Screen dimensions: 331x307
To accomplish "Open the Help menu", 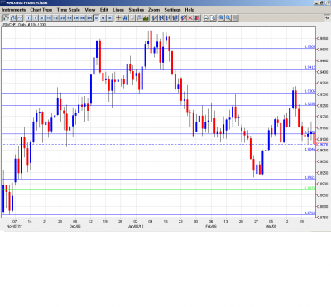I will click(x=189, y=10).
